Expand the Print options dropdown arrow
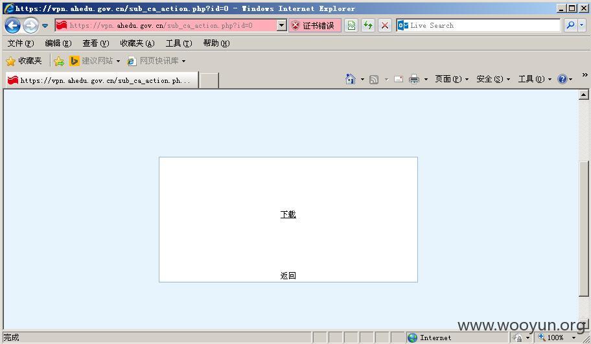Viewport: 591px width, 344px height. click(426, 79)
